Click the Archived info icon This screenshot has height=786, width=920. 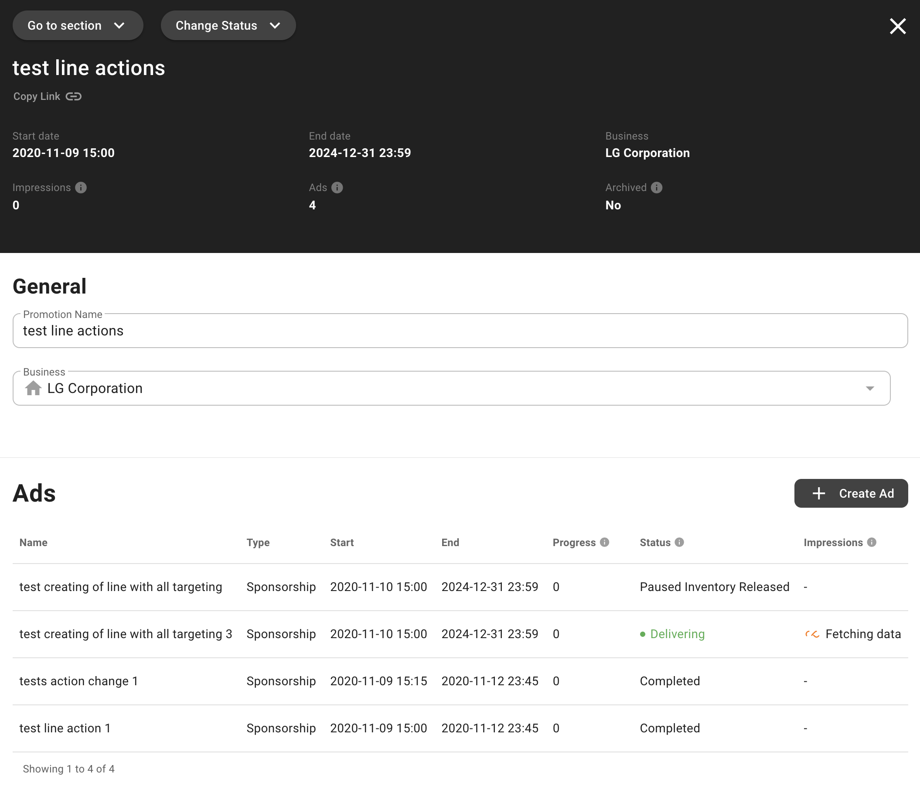coord(656,188)
